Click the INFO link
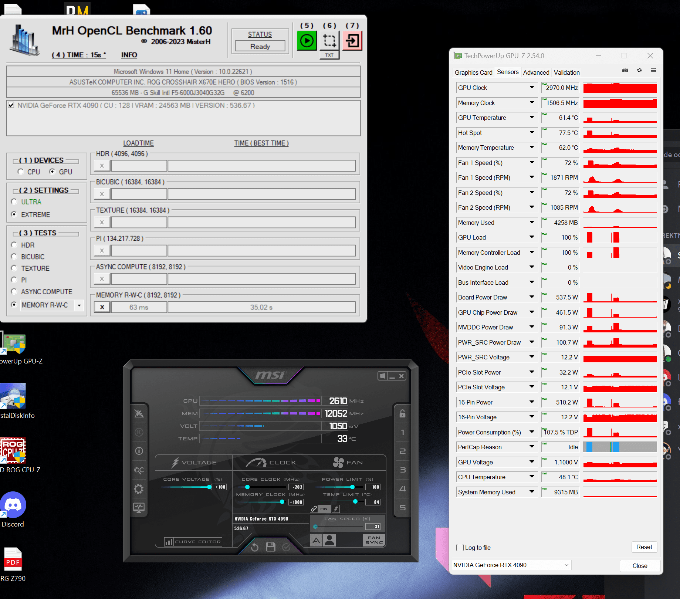 [129, 55]
